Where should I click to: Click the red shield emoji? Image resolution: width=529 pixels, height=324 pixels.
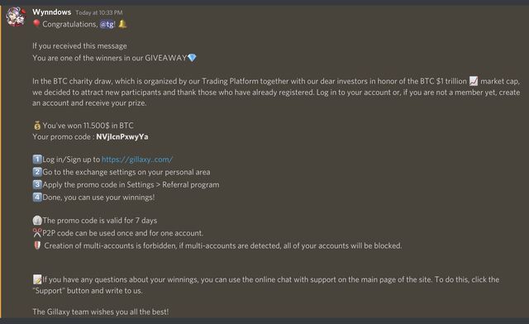37,245
